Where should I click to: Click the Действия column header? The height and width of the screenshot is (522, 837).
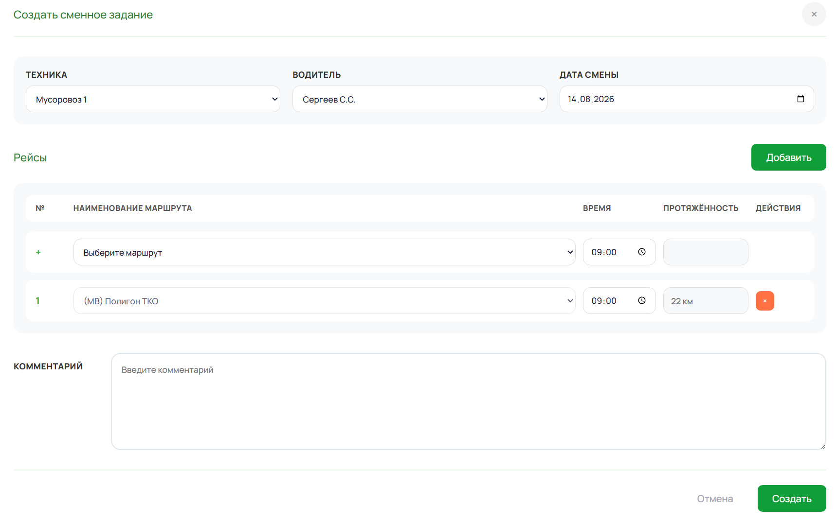point(778,208)
